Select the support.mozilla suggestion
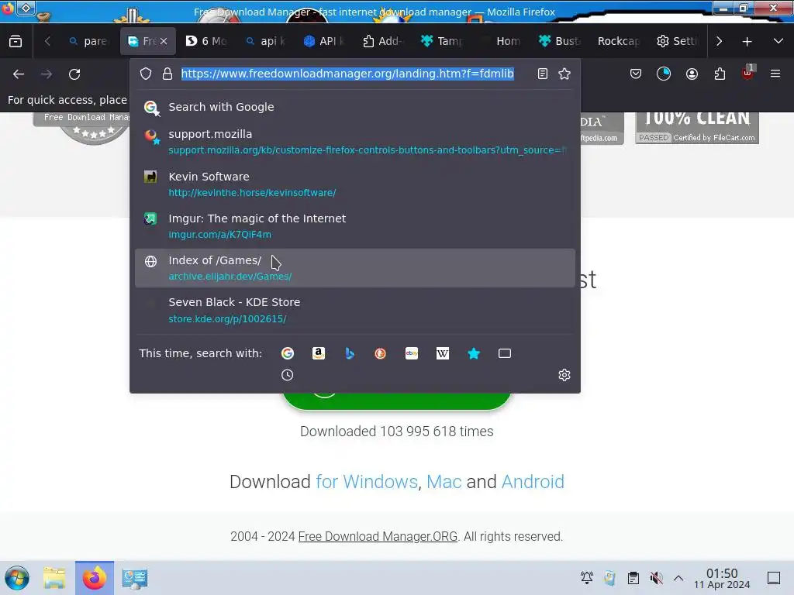Viewport: 794px width, 595px height. tap(355, 142)
